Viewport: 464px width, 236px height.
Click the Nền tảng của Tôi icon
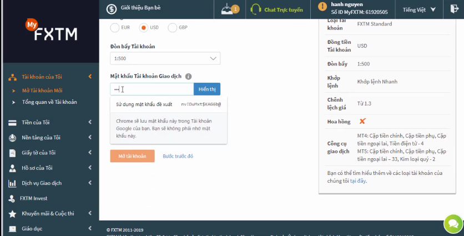pos(12,138)
